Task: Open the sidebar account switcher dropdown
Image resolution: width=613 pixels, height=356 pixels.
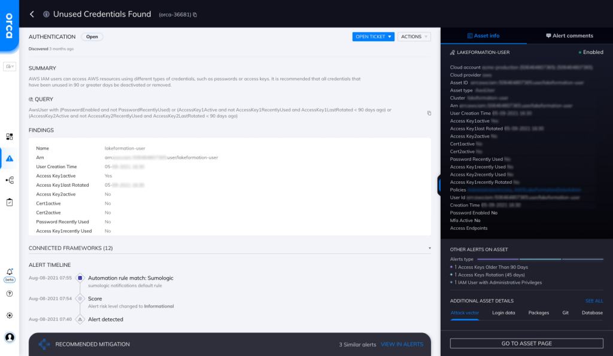Action: click(10, 66)
